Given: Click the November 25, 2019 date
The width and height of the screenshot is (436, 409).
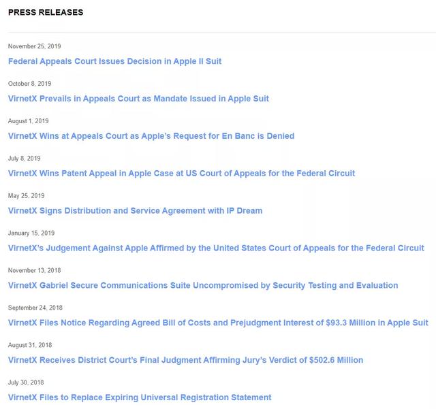Looking at the screenshot, I should click(x=34, y=46).
